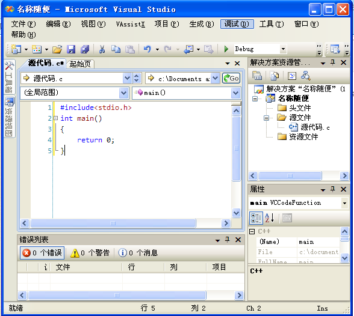
Task: Collapse the C++ property category
Action: tap(252, 231)
